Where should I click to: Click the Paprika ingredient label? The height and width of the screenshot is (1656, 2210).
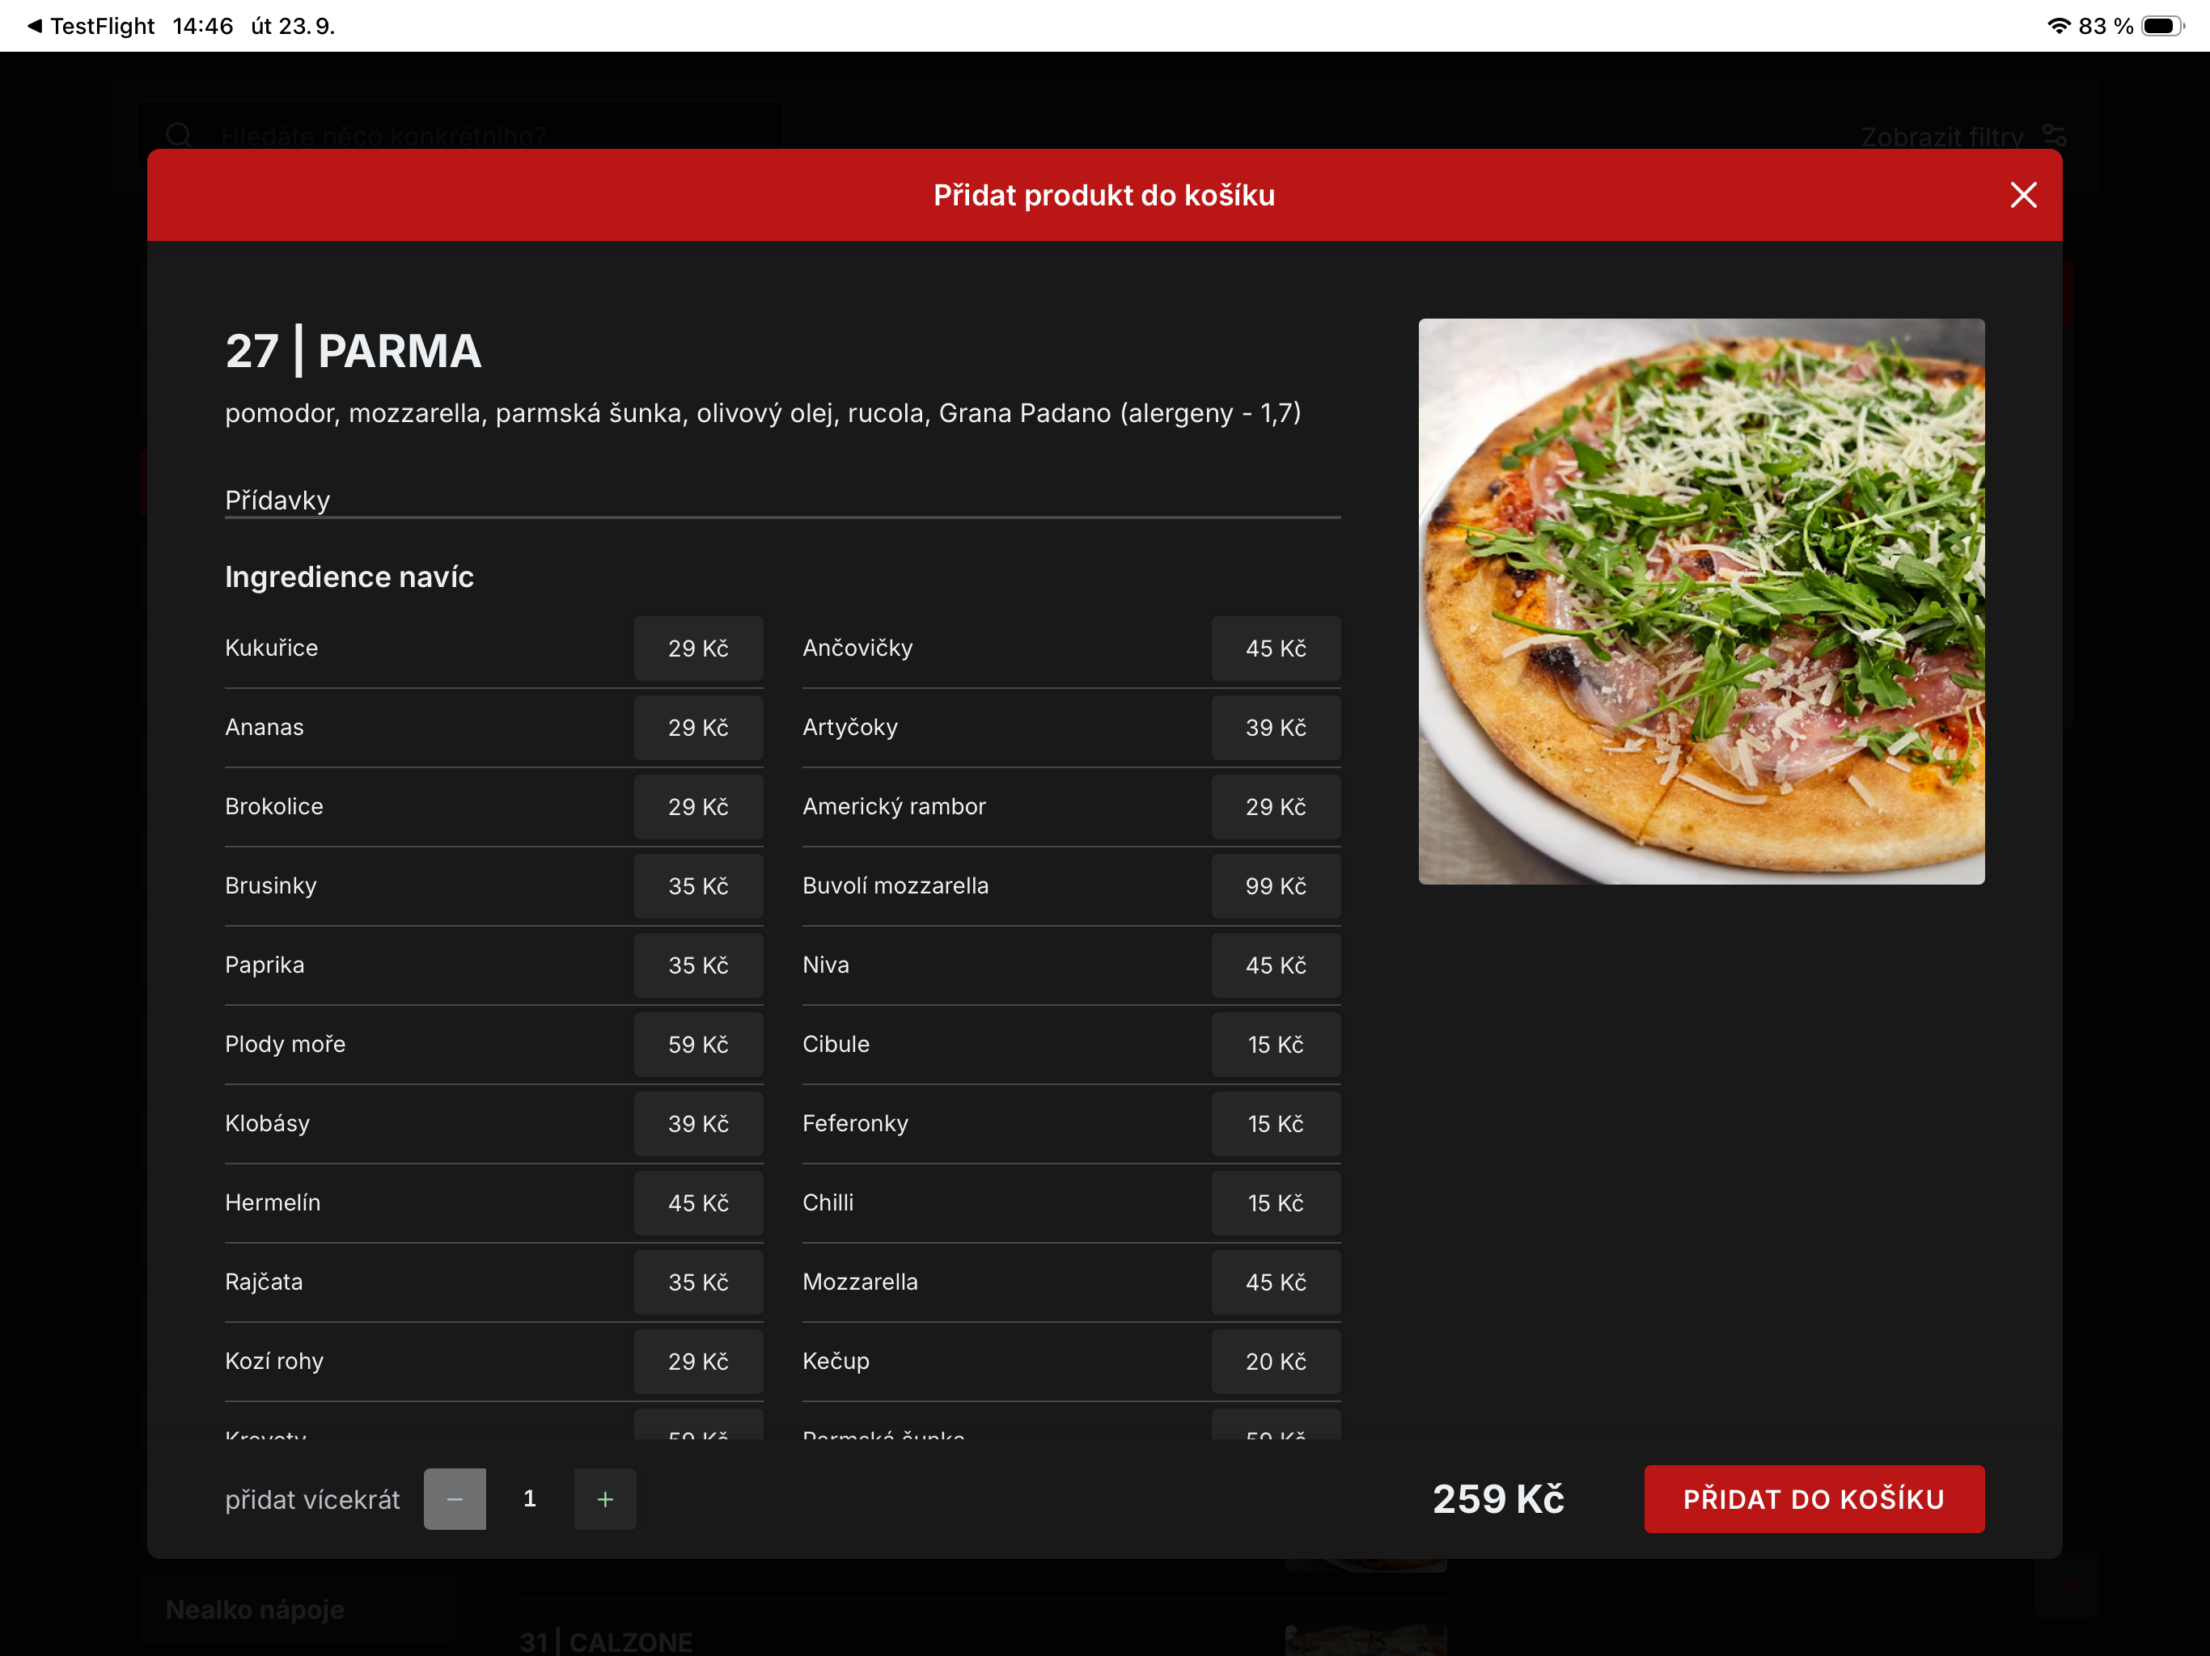pyautogui.click(x=265, y=965)
